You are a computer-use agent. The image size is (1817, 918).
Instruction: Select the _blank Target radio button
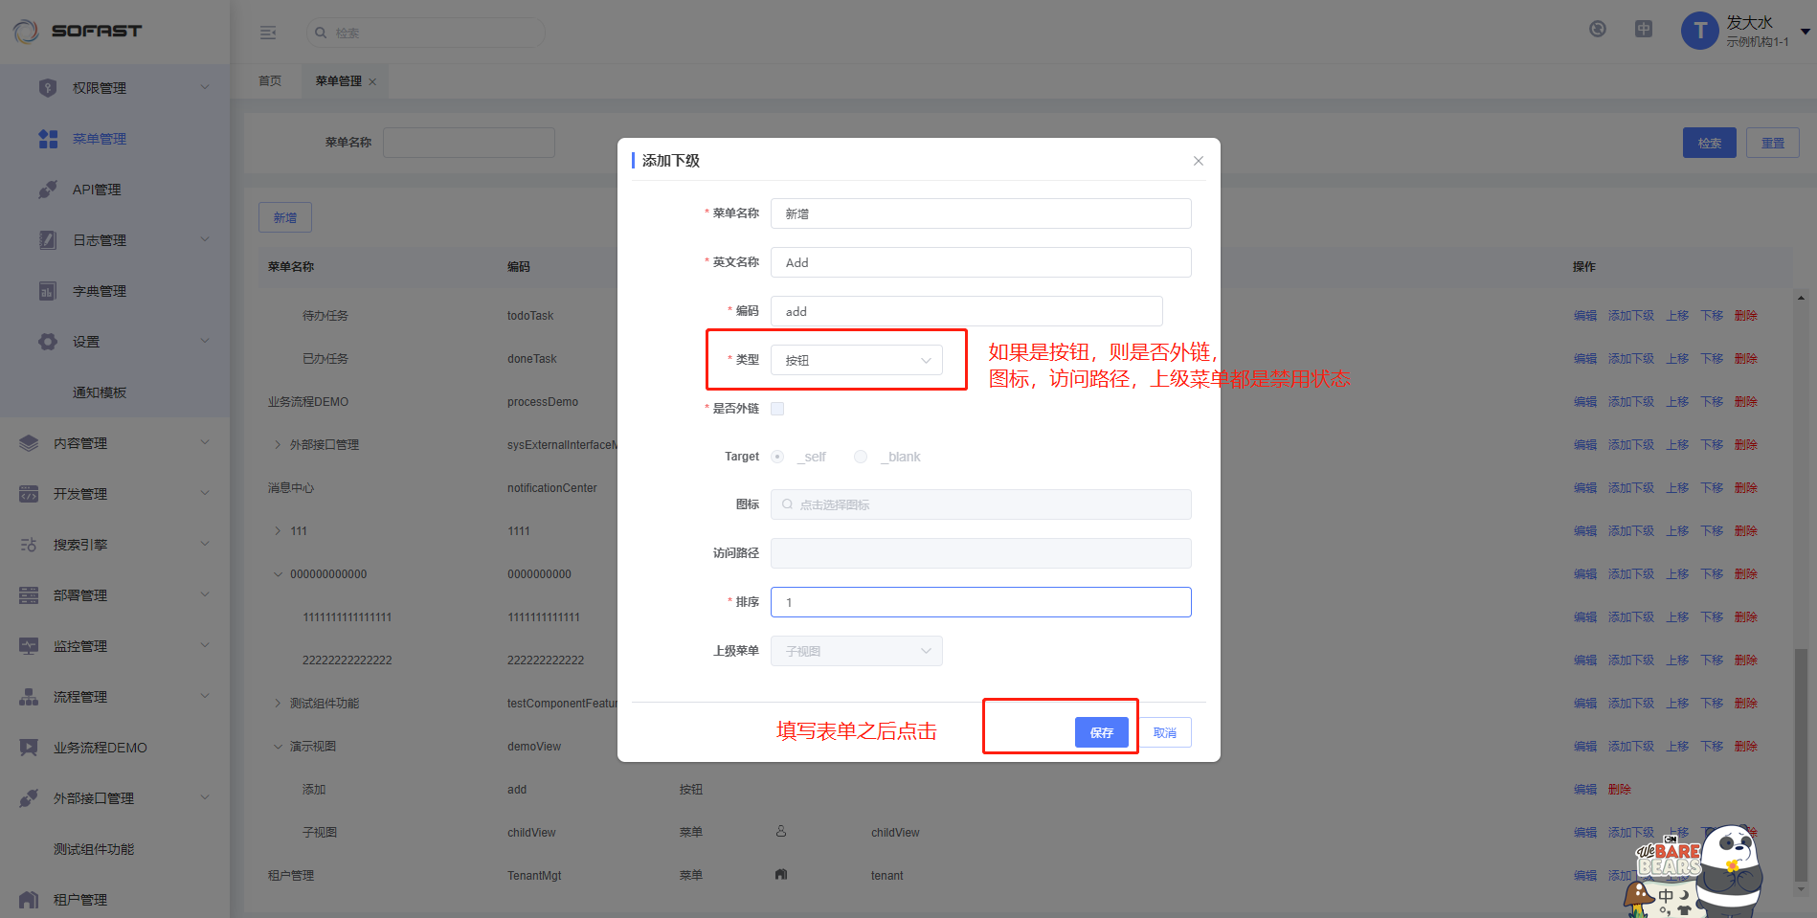point(861,457)
